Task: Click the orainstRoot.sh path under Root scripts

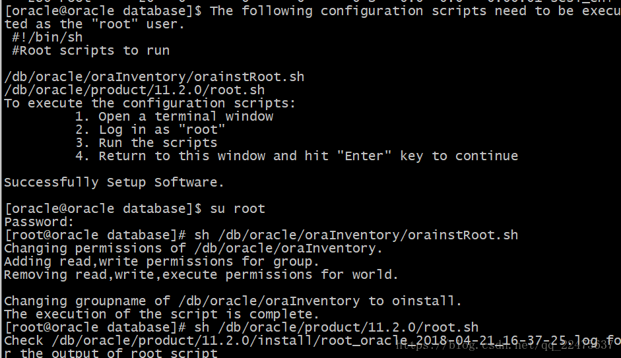Action: [x=154, y=76]
